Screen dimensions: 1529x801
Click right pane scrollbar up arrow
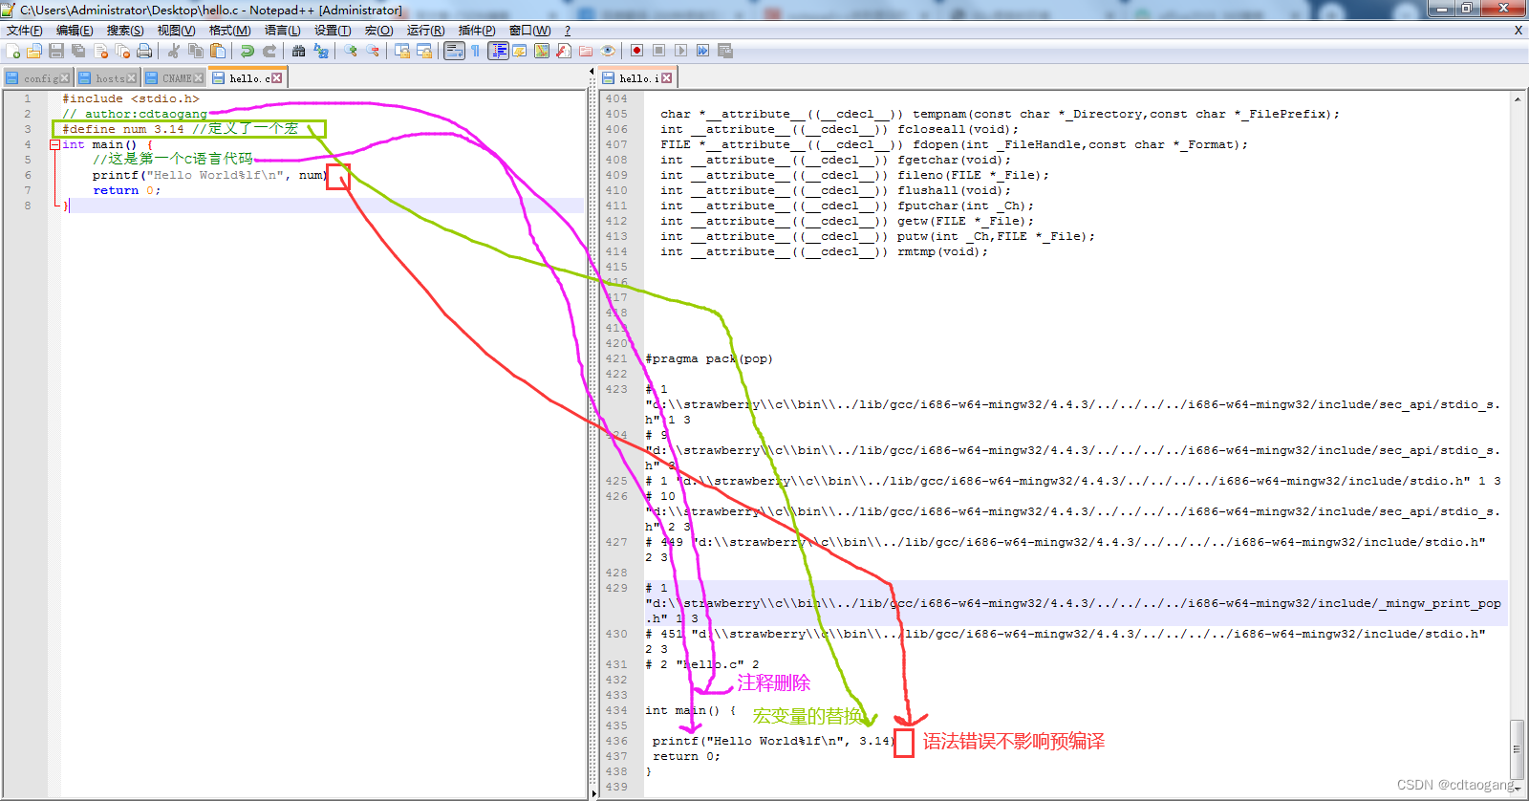pyautogui.click(x=1518, y=98)
